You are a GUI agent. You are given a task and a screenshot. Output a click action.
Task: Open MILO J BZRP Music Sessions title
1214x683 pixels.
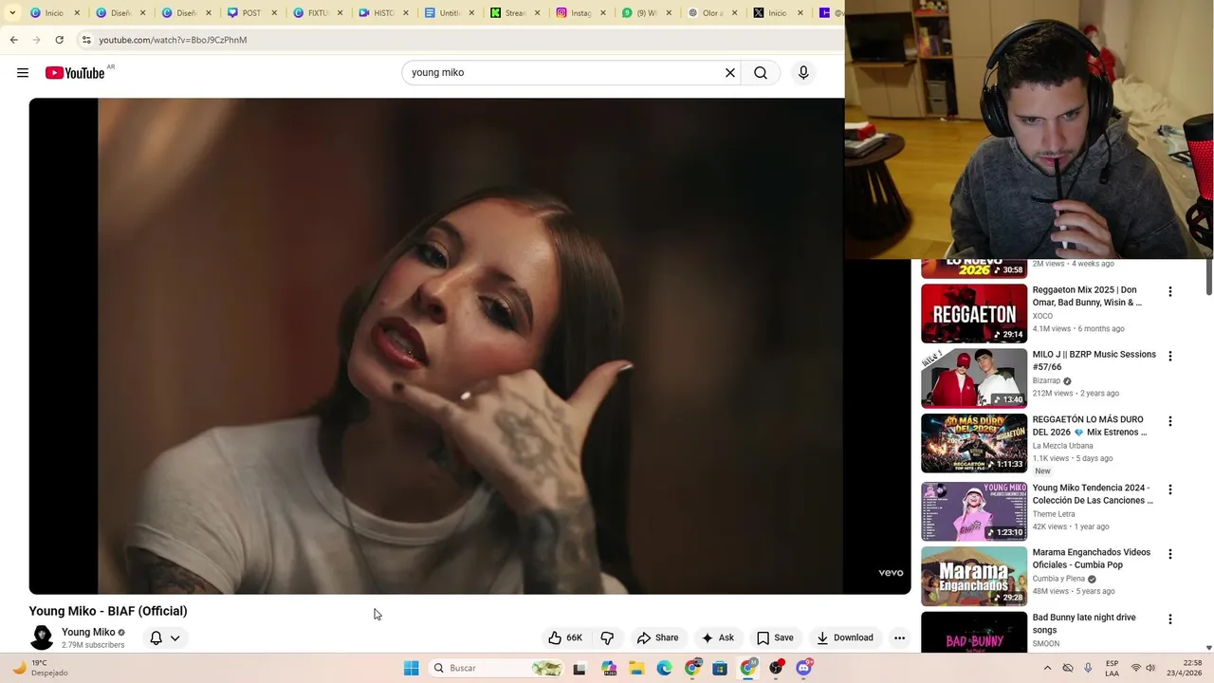click(1094, 360)
